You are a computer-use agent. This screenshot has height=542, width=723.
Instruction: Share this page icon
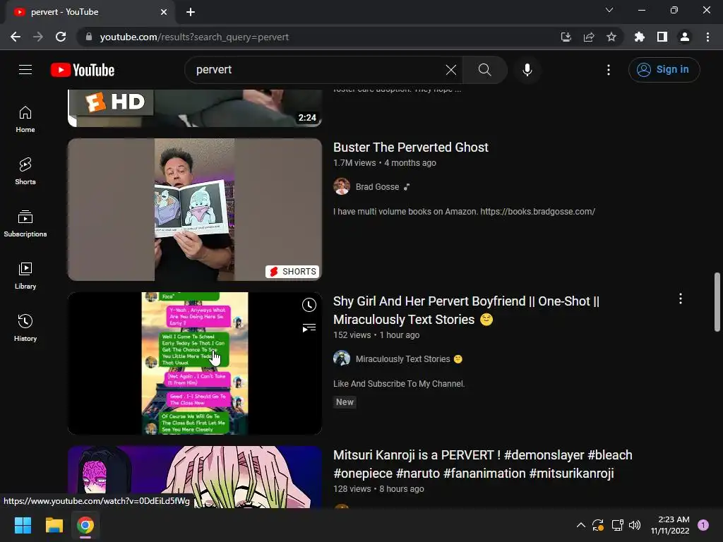coord(589,37)
